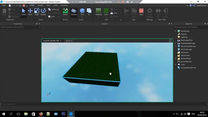
Task: Close the Script document tab
Action: tap(72, 41)
